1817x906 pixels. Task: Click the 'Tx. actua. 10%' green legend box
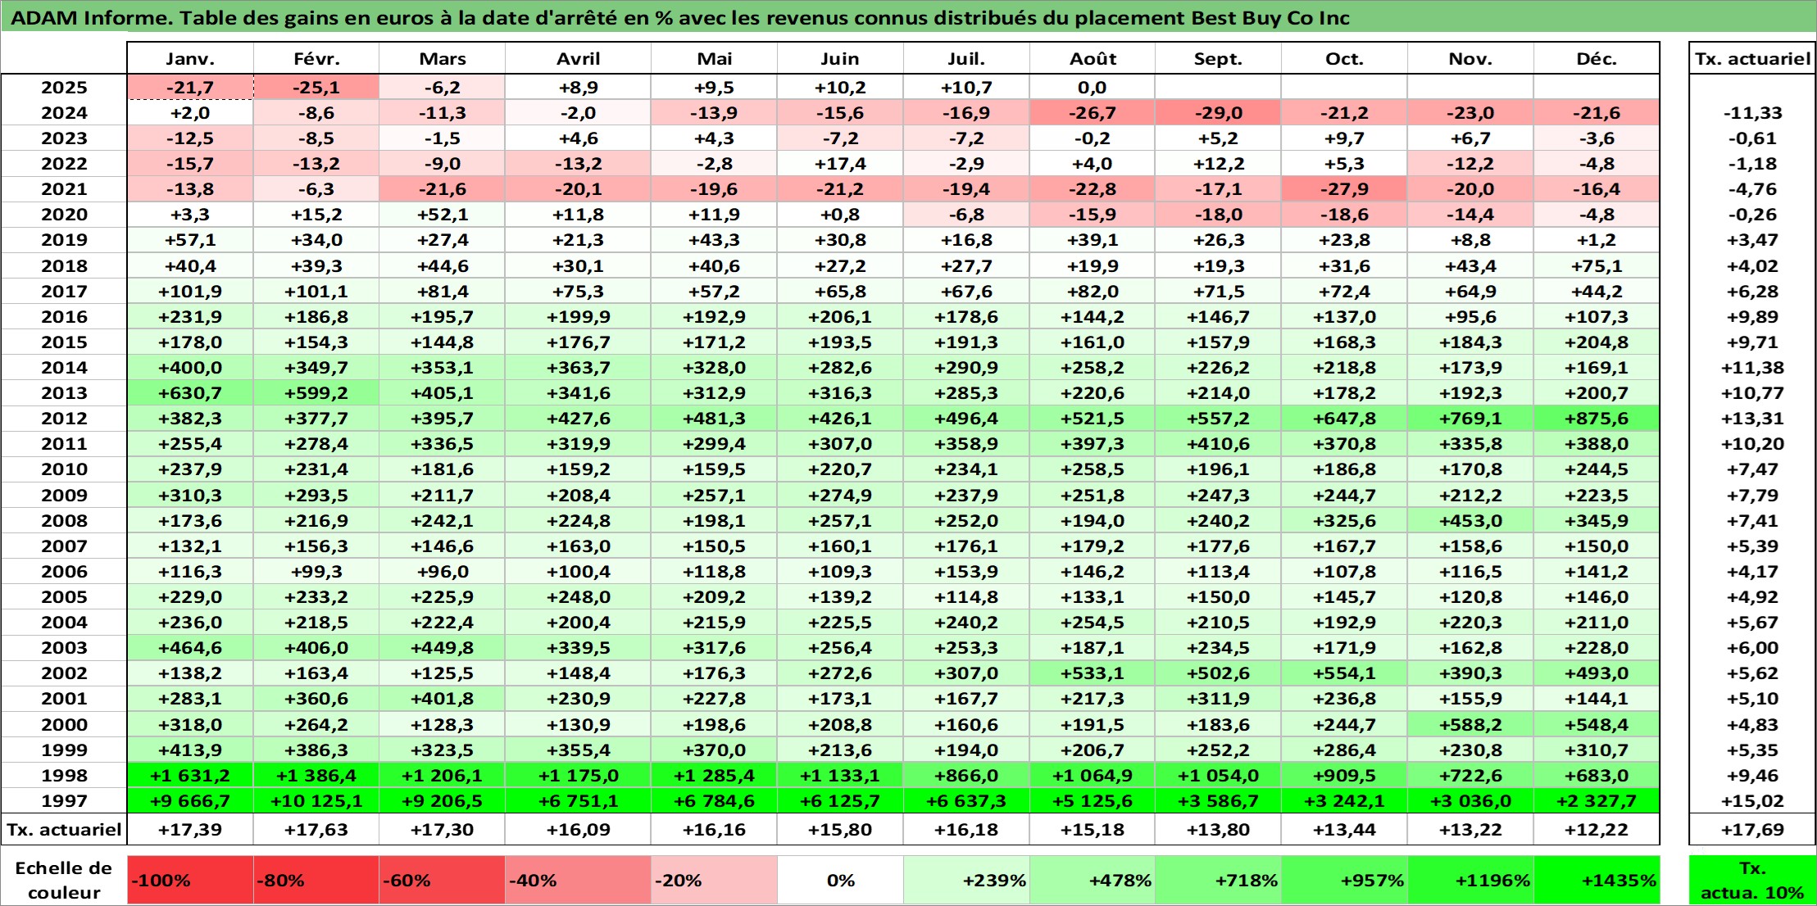pyautogui.click(x=1752, y=881)
